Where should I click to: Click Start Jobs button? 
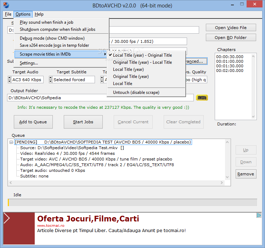click(x=83, y=122)
